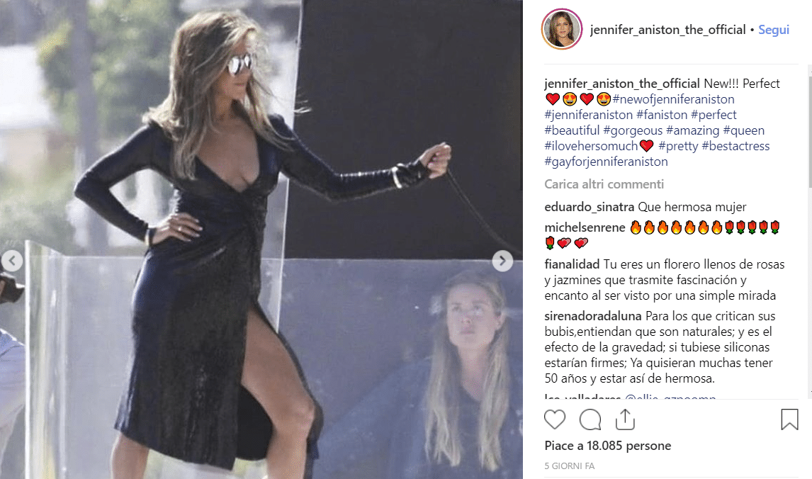This screenshot has width=812, height=479.
Task: Open post timestamp 5 GIORNI FA
Action: coord(569,466)
